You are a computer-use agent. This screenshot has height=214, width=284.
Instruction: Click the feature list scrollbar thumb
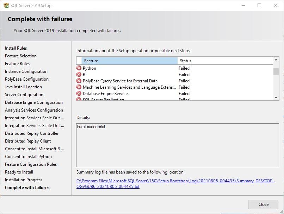click(276, 71)
